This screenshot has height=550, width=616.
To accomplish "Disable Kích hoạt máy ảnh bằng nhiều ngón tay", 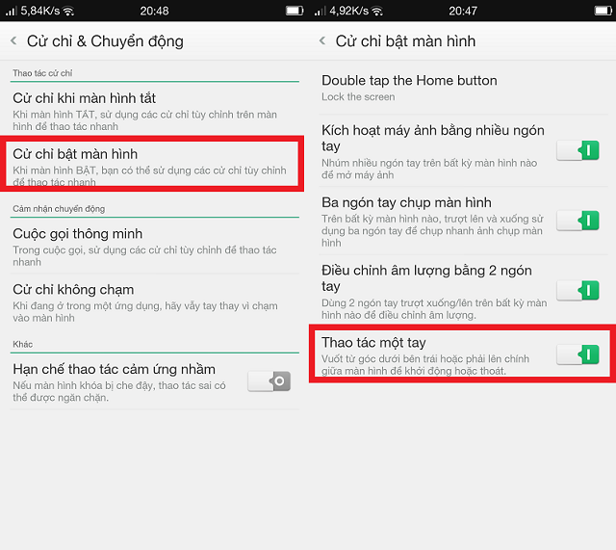I will point(577,149).
